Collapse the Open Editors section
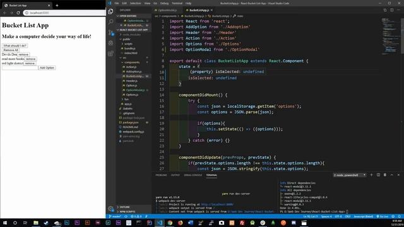The image size is (404, 227). click(128, 16)
